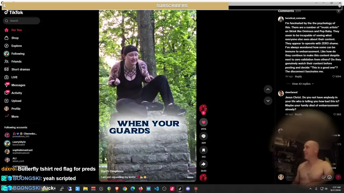This screenshot has width=344, height=193.
Task: Open File Explorer from taskbar
Action: tap(85, 189)
